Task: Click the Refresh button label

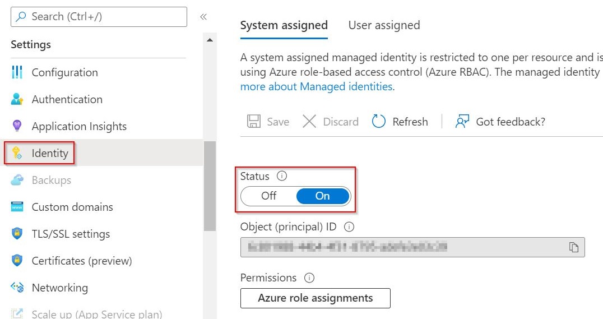Action: coord(410,122)
